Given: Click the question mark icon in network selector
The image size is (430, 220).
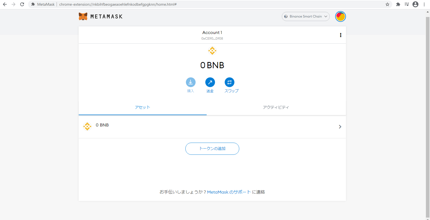Looking at the screenshot, I should click(286, 16).
